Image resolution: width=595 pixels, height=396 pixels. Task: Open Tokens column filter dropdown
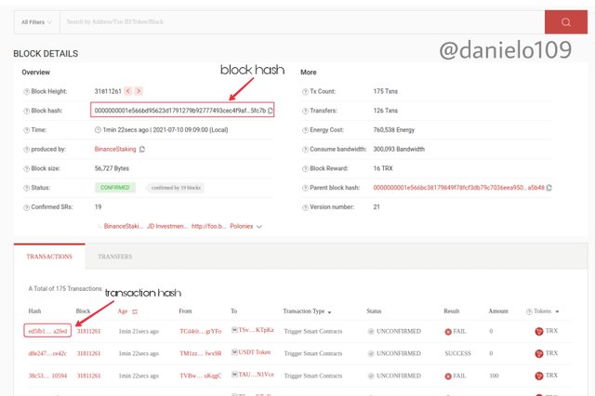click(557, 311)
